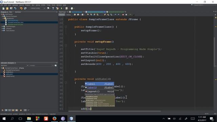Viewport: 217px width, 122px height.
Task: Select label2 JLabel completion suggestion
Action: tap(99, 87)
